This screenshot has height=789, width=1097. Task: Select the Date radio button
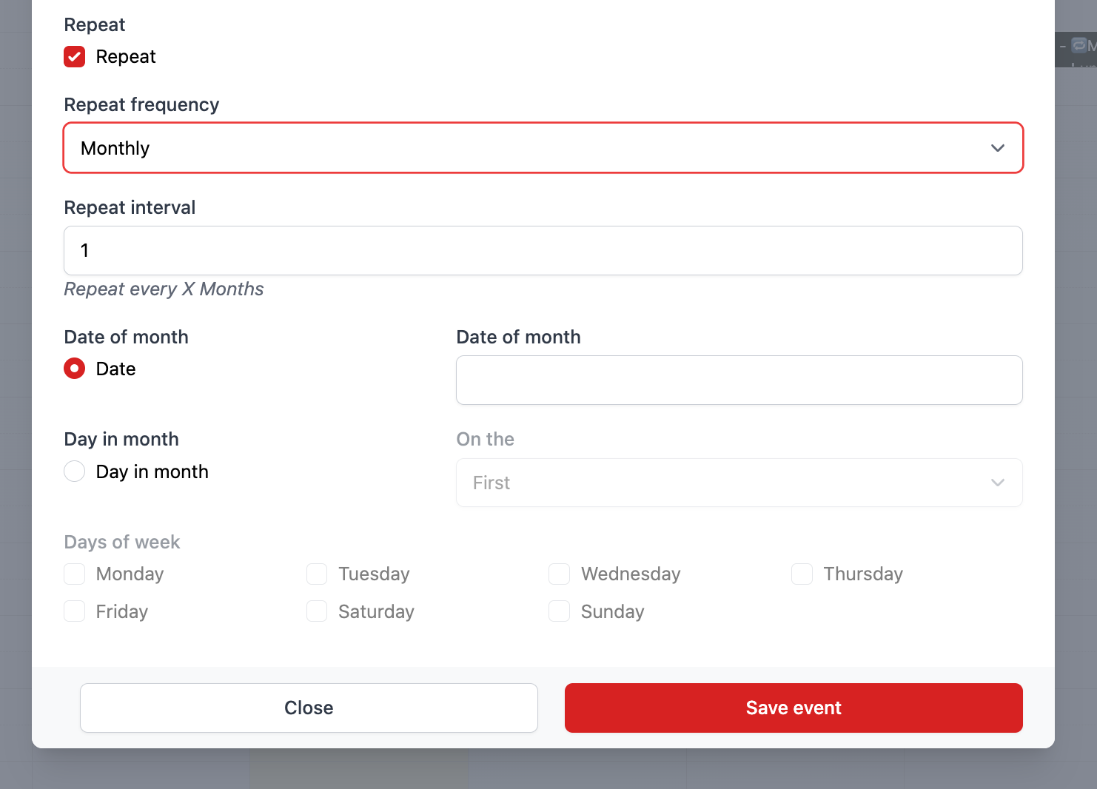coord(75,369)
